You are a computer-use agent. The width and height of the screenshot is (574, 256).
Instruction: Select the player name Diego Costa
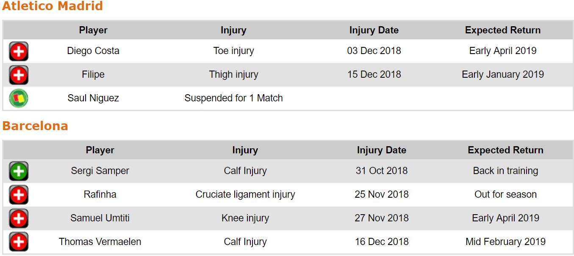pyautogui.click(x=93, y=51)
